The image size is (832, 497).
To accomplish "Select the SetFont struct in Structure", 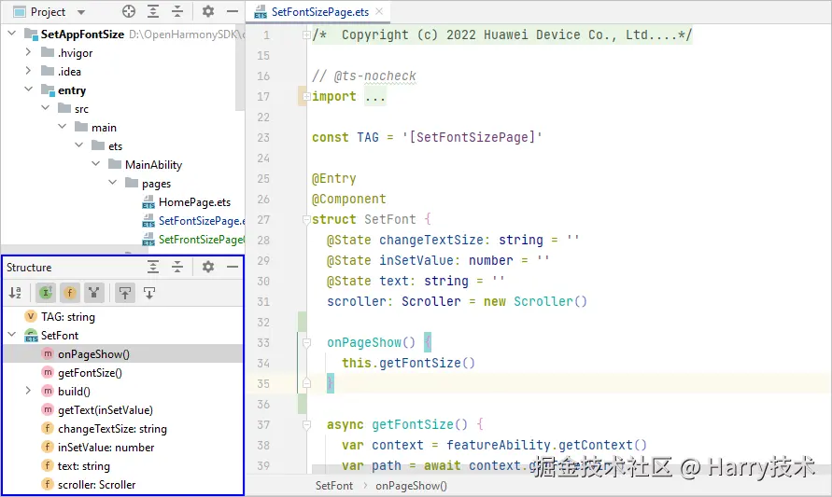I will (x=60, y=336).
